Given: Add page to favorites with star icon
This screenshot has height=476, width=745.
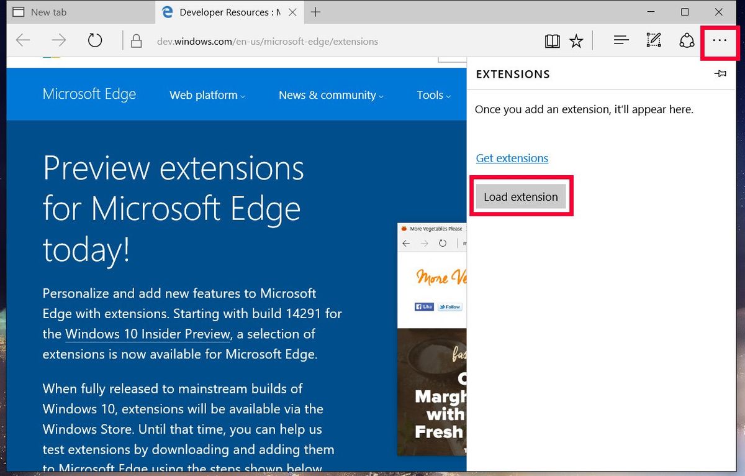Looking at the screenshot, I should (x=577, y=40).
